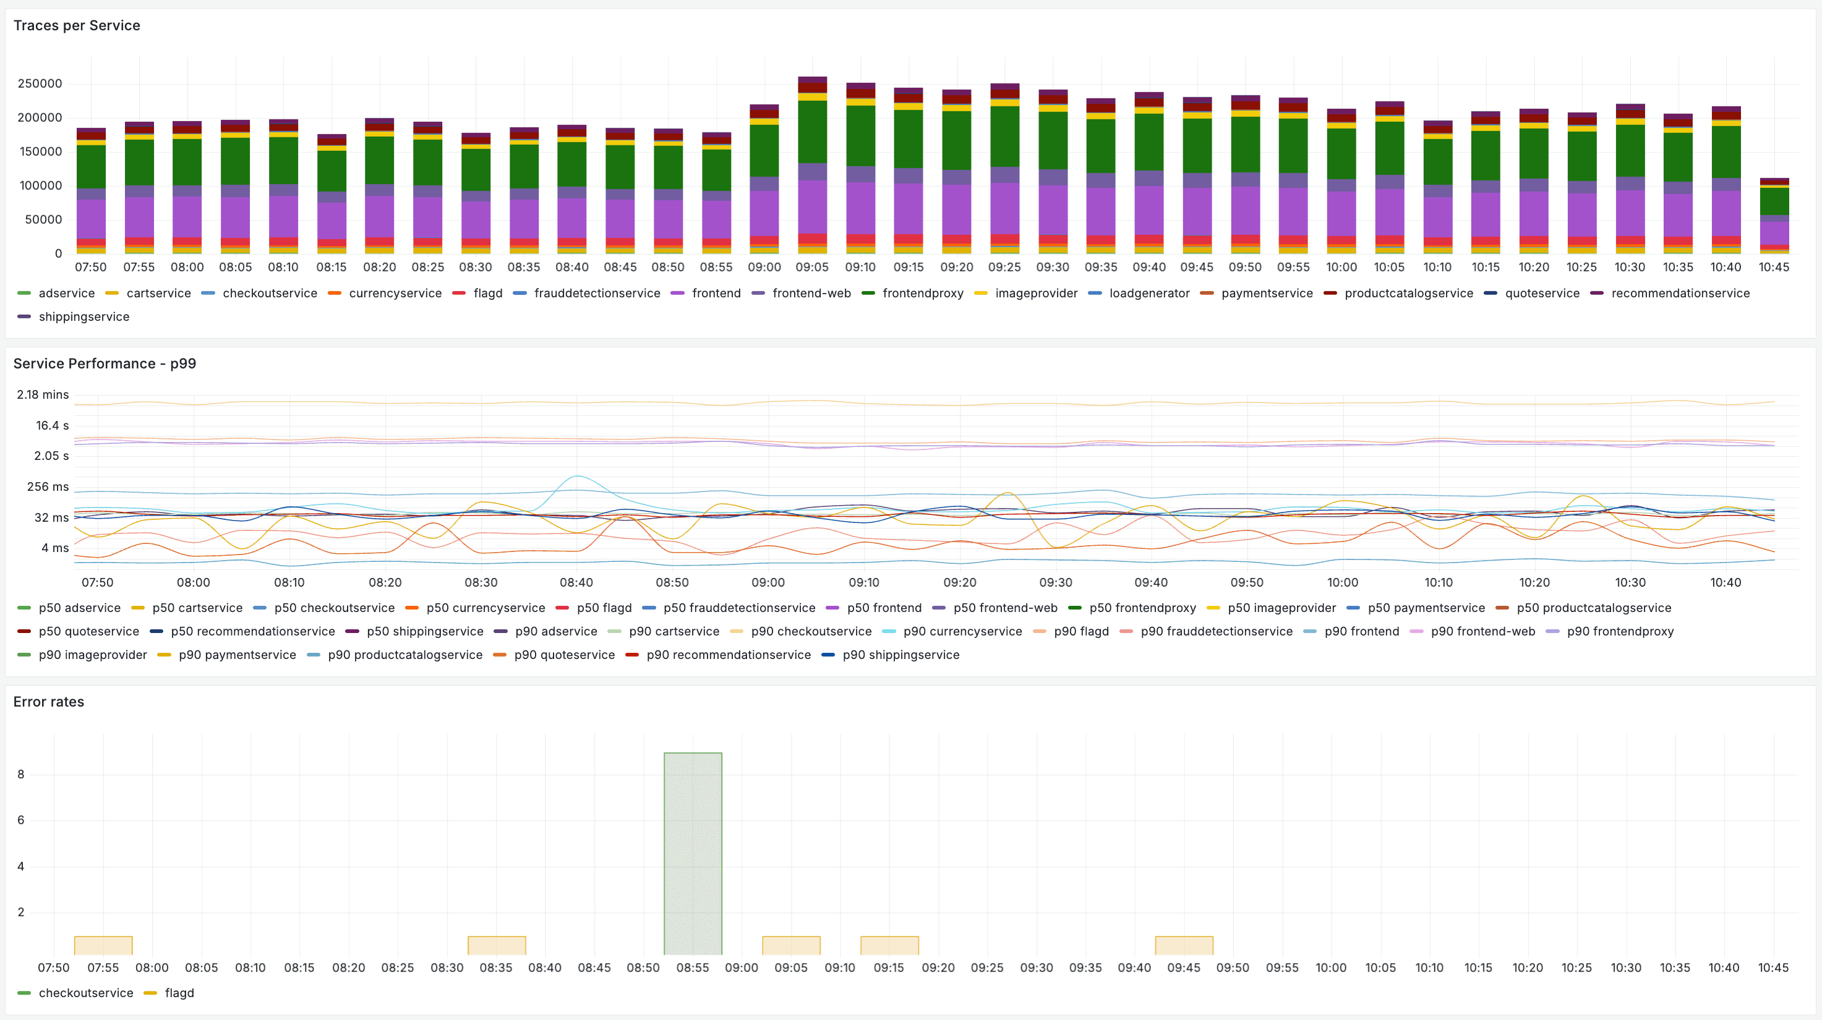The image size is (1822, 1020).
Task: Click the p50 quoteservice color marker
Action: pyautogui.click(x=24, y=631)
